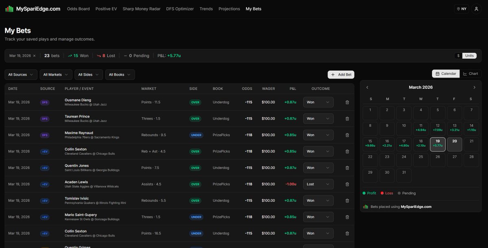Click the +EV badge for Acaden Lewis

click(45, 184)
